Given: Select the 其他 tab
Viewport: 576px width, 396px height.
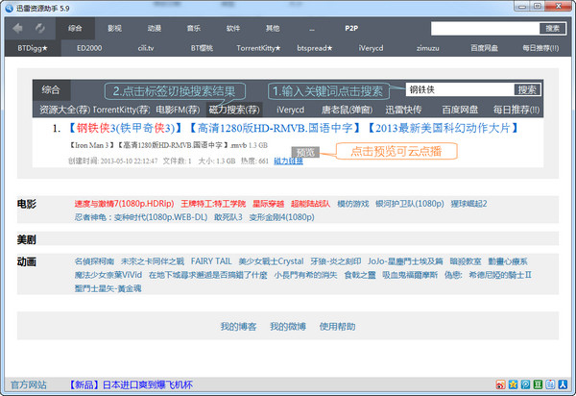Looking at the screenshot, I should [273, 28].
